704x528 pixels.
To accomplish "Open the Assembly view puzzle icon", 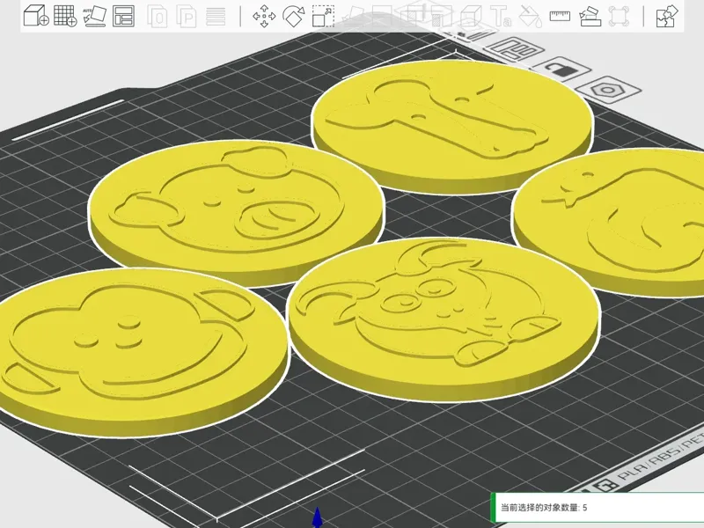I will (x=666, y=16).
